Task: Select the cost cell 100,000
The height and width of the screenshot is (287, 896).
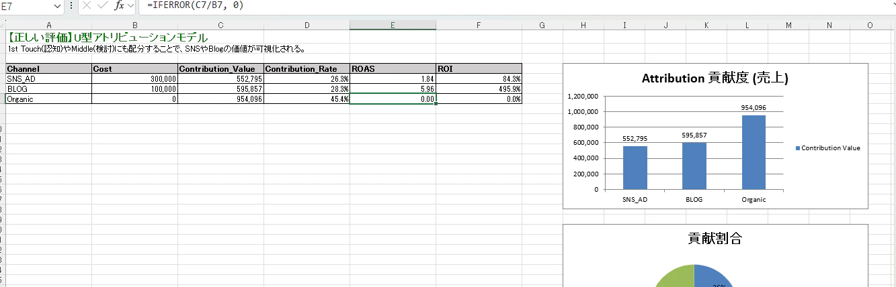Action: (134, 89)
